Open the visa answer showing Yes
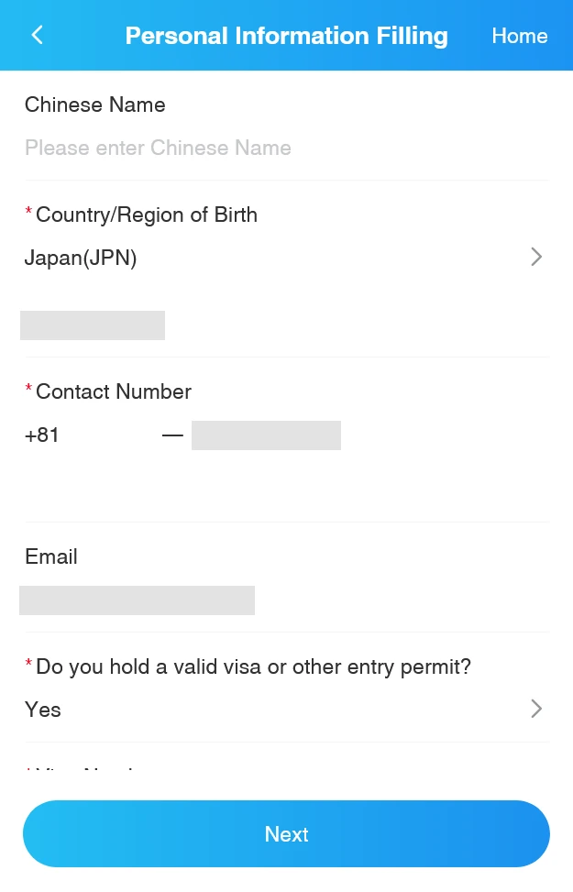Image resolution: width=573 pixels, height=892 pixels. click(43, 710)
